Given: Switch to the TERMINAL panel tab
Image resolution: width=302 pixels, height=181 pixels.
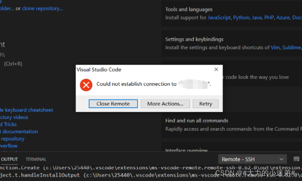Looking at the screenshot, I should 36,159.
